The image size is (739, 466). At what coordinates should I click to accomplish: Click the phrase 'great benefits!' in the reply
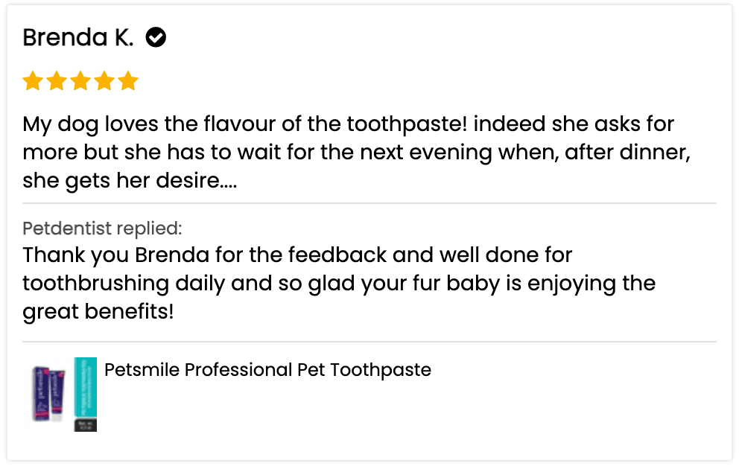[x=98, y=311]
